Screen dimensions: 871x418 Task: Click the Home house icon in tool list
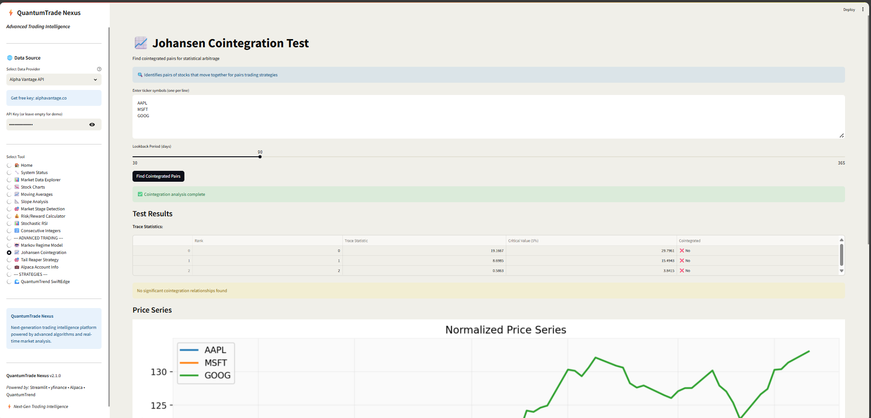17,165
